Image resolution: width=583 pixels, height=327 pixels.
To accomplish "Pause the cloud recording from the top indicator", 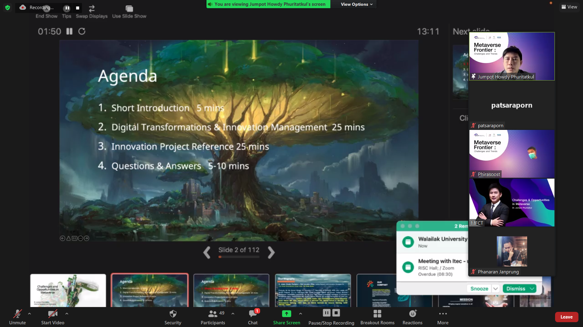I will tap(67, 8).
